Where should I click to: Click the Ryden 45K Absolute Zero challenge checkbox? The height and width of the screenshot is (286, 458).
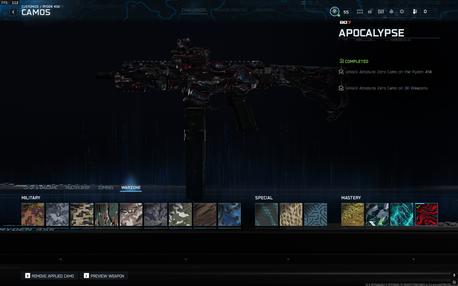[x=341, y=72]
